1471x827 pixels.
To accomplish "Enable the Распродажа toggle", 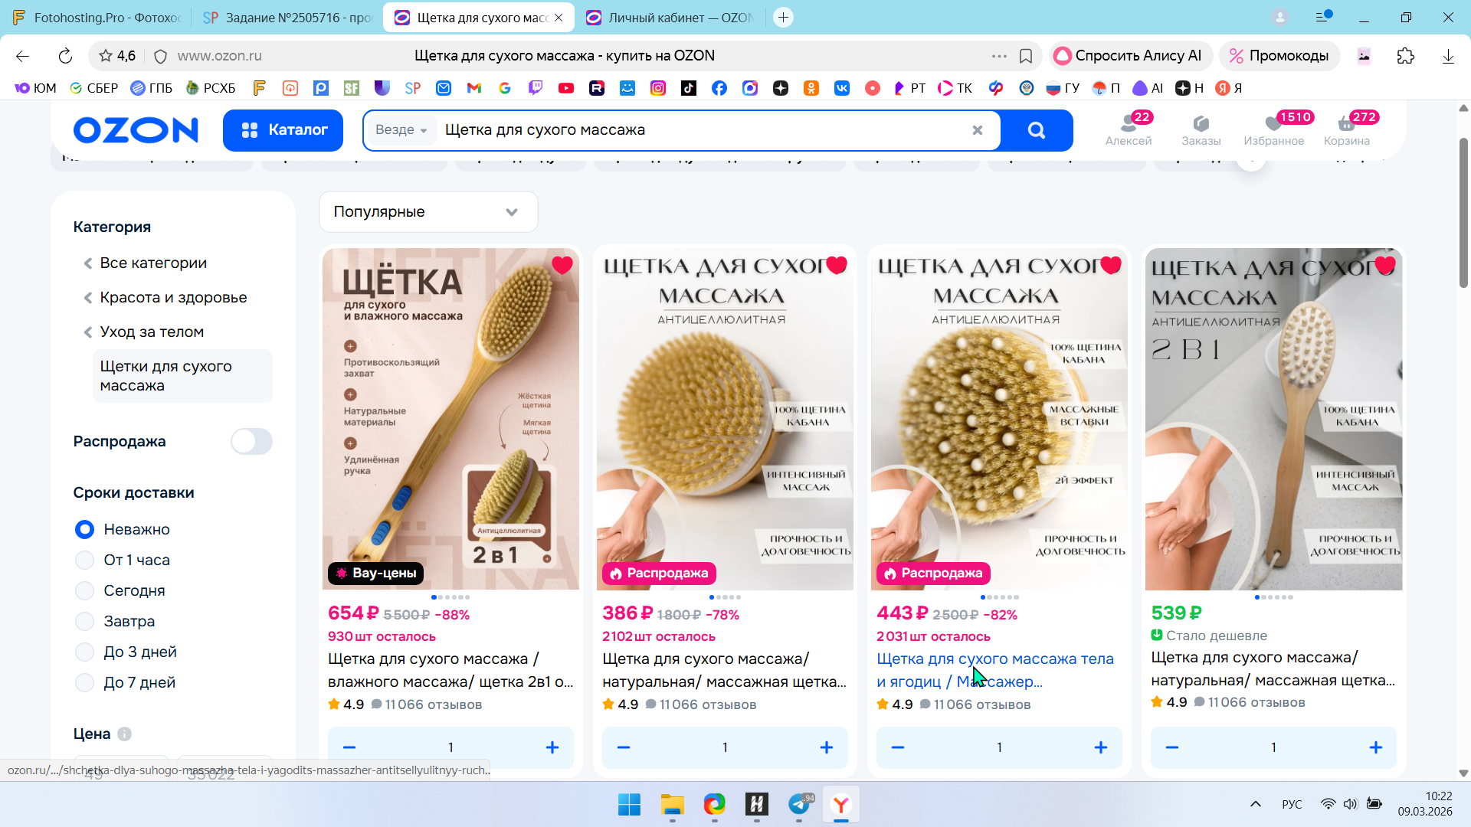I will (251, 441).
